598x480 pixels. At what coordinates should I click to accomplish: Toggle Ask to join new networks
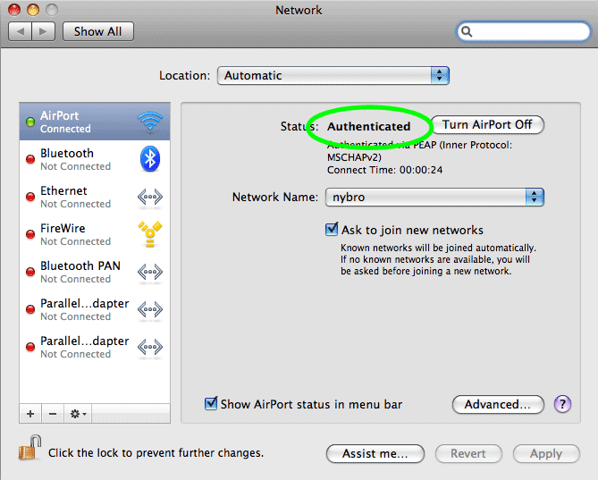click(x=332, y=230)
